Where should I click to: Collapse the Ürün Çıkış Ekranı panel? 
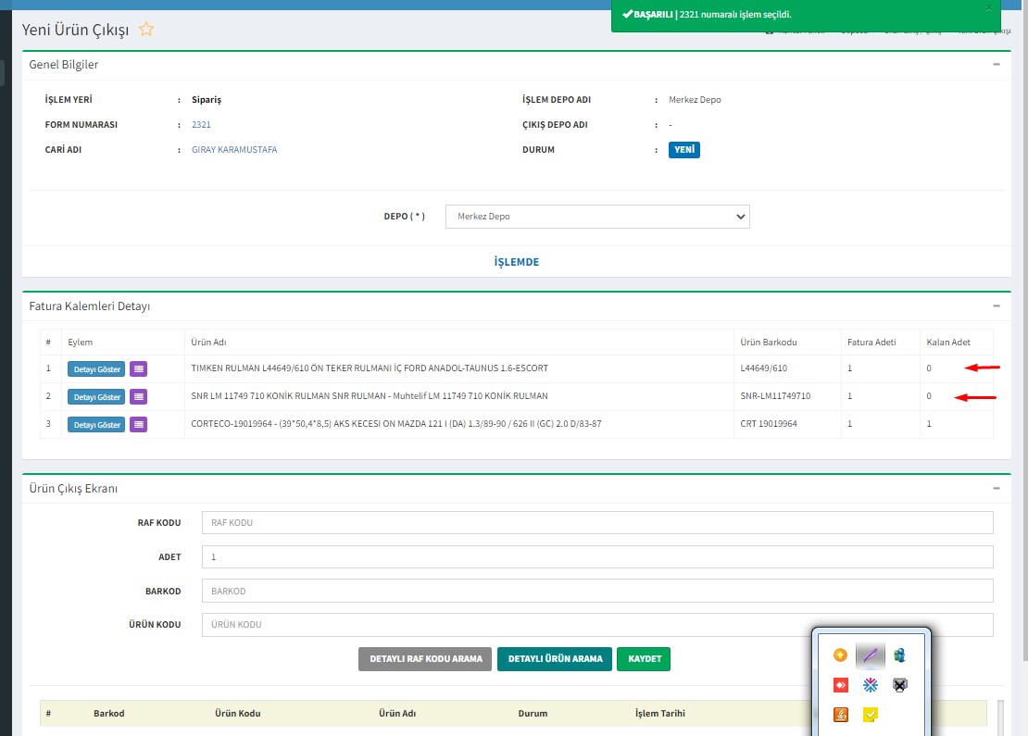click(997, 488)
